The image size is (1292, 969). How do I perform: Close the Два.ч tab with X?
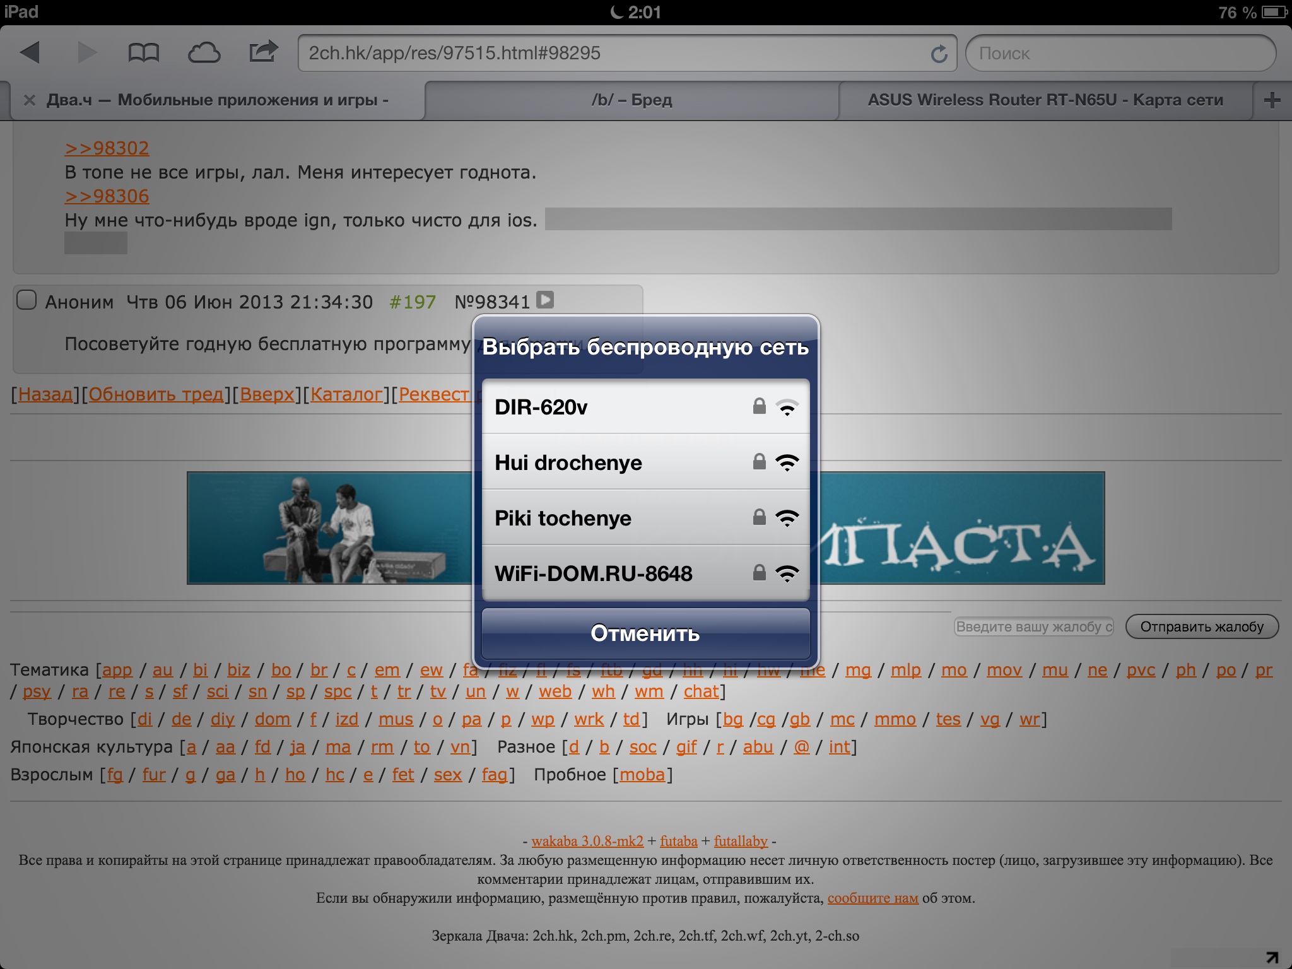[x=29, y=100]
